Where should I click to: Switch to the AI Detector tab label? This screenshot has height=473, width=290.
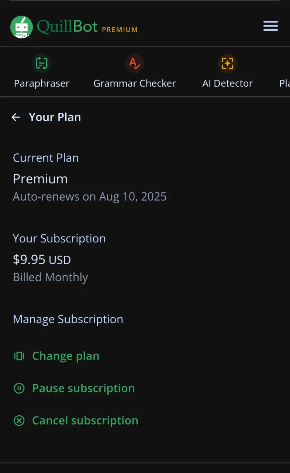coord(227,83)
